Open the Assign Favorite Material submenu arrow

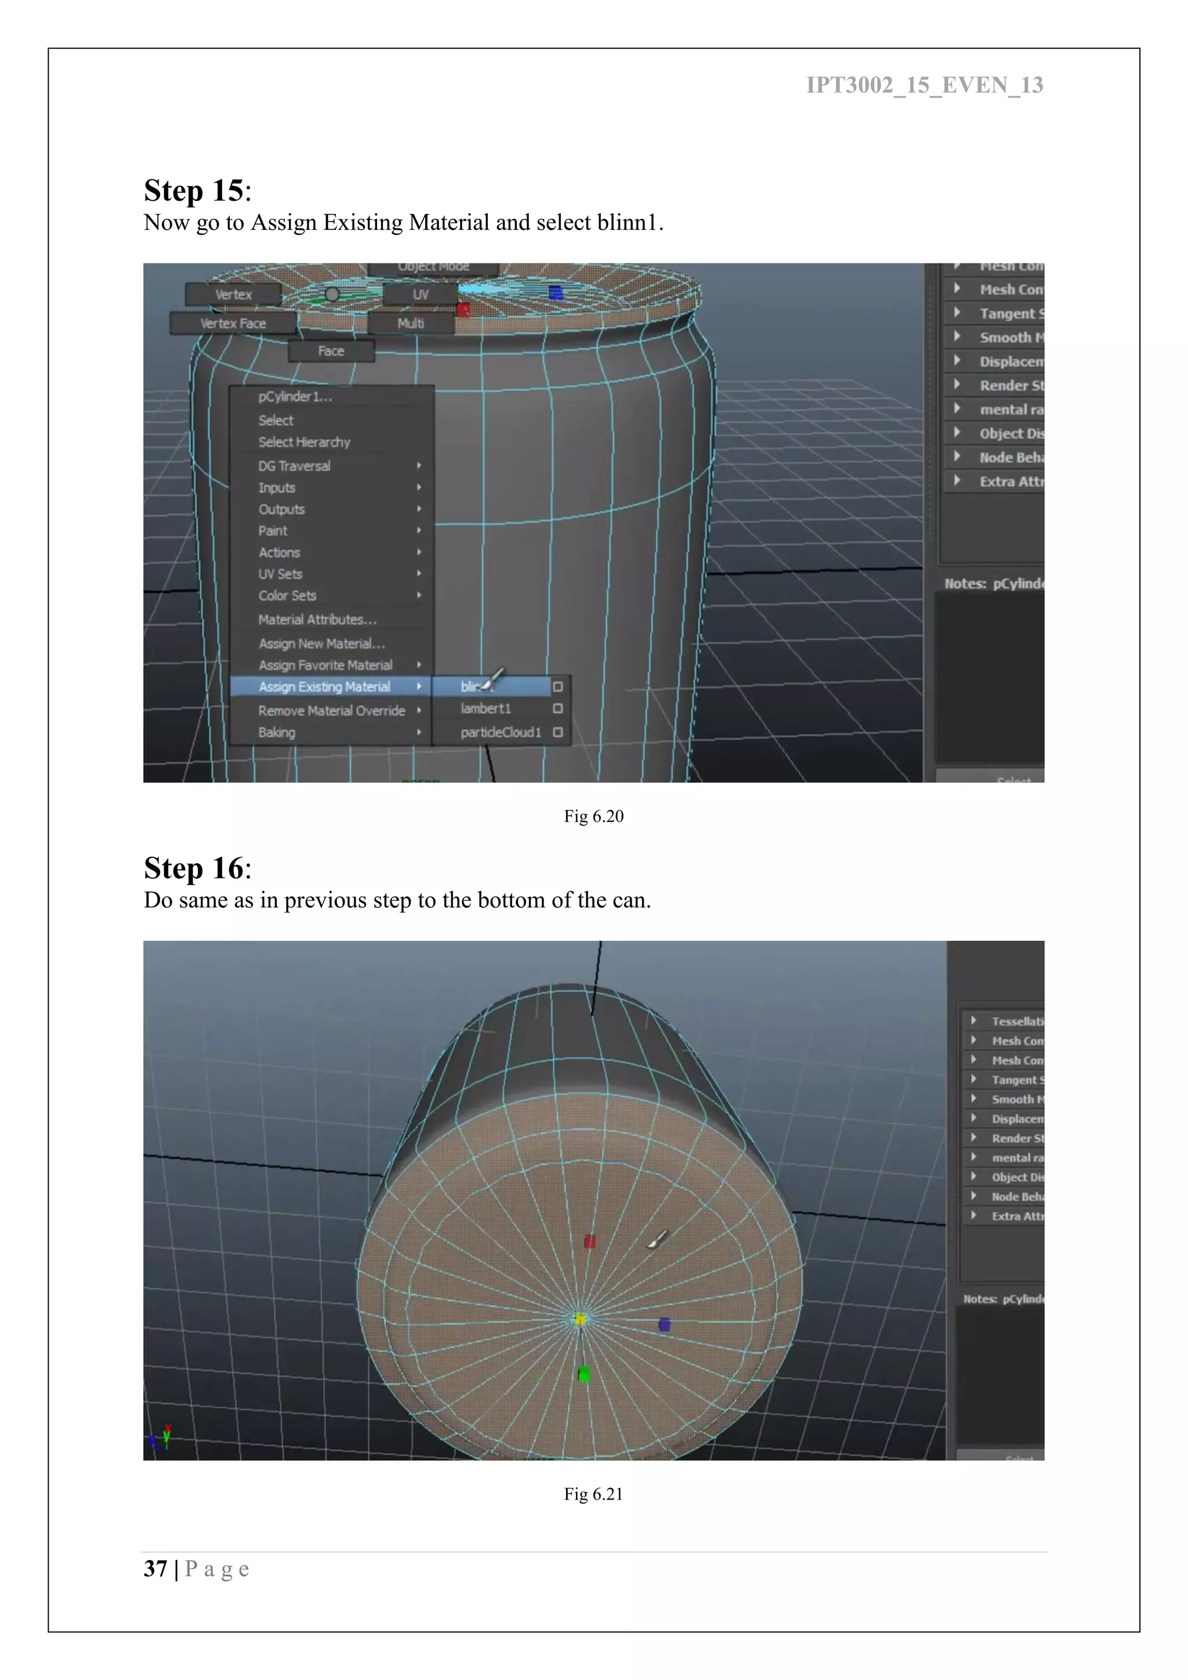(419, 665)
